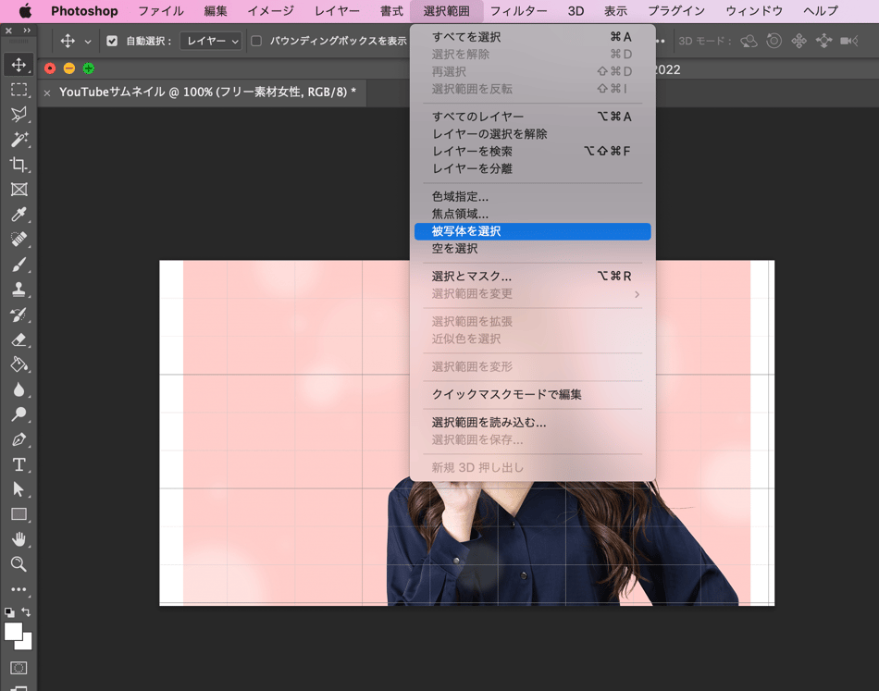Activate the Zoom tool

coord(19,564)
